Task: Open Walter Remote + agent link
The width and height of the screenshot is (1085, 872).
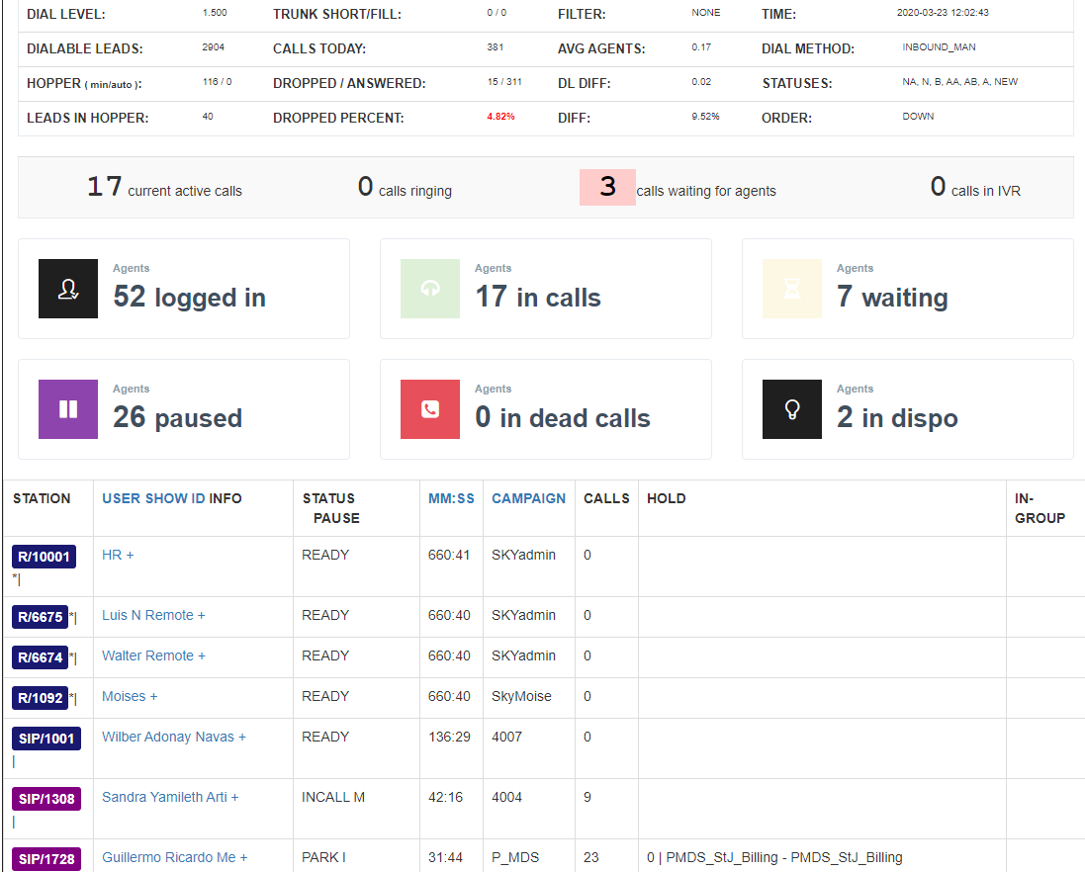Action: (153, 655)
